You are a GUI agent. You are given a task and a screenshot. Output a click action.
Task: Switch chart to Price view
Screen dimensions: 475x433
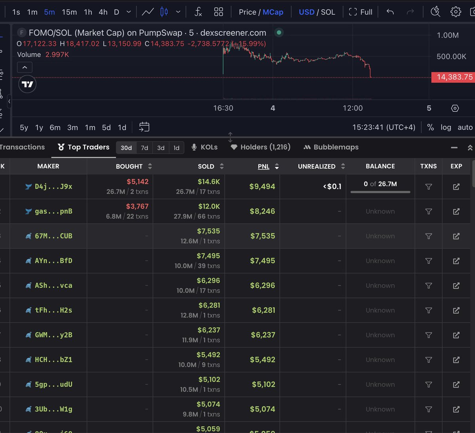[247, 12]
